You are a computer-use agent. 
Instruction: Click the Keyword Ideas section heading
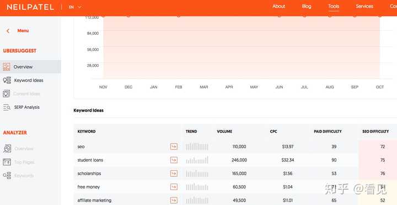(88, 111)
